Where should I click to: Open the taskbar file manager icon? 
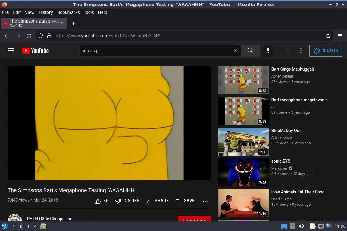tap(43, 226)
